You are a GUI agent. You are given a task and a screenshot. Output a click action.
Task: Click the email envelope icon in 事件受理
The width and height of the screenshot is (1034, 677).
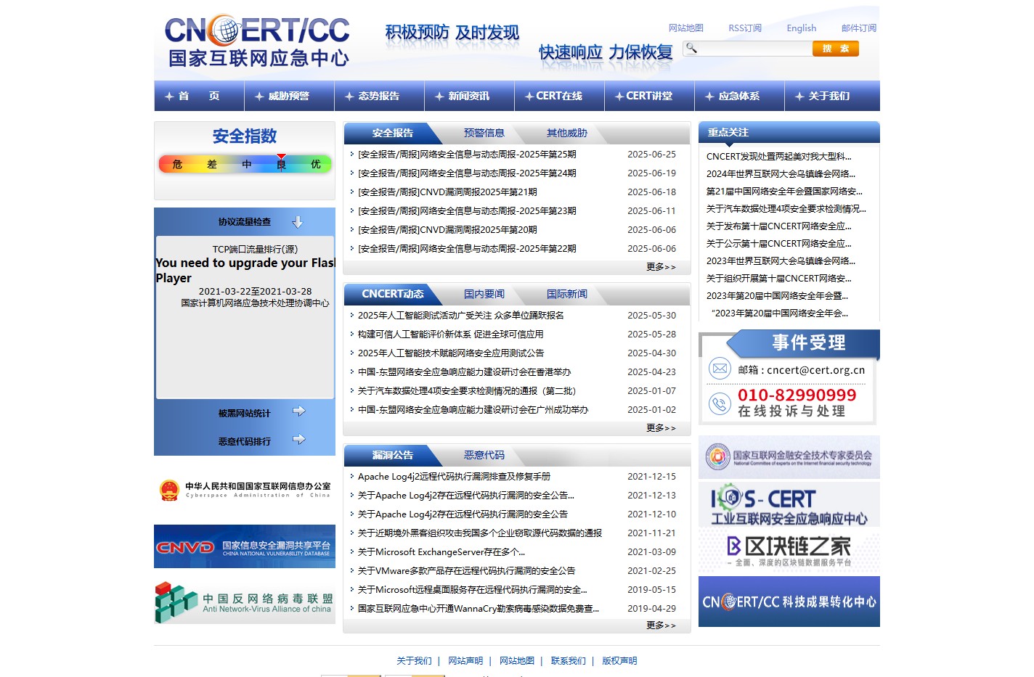point(720,369)
